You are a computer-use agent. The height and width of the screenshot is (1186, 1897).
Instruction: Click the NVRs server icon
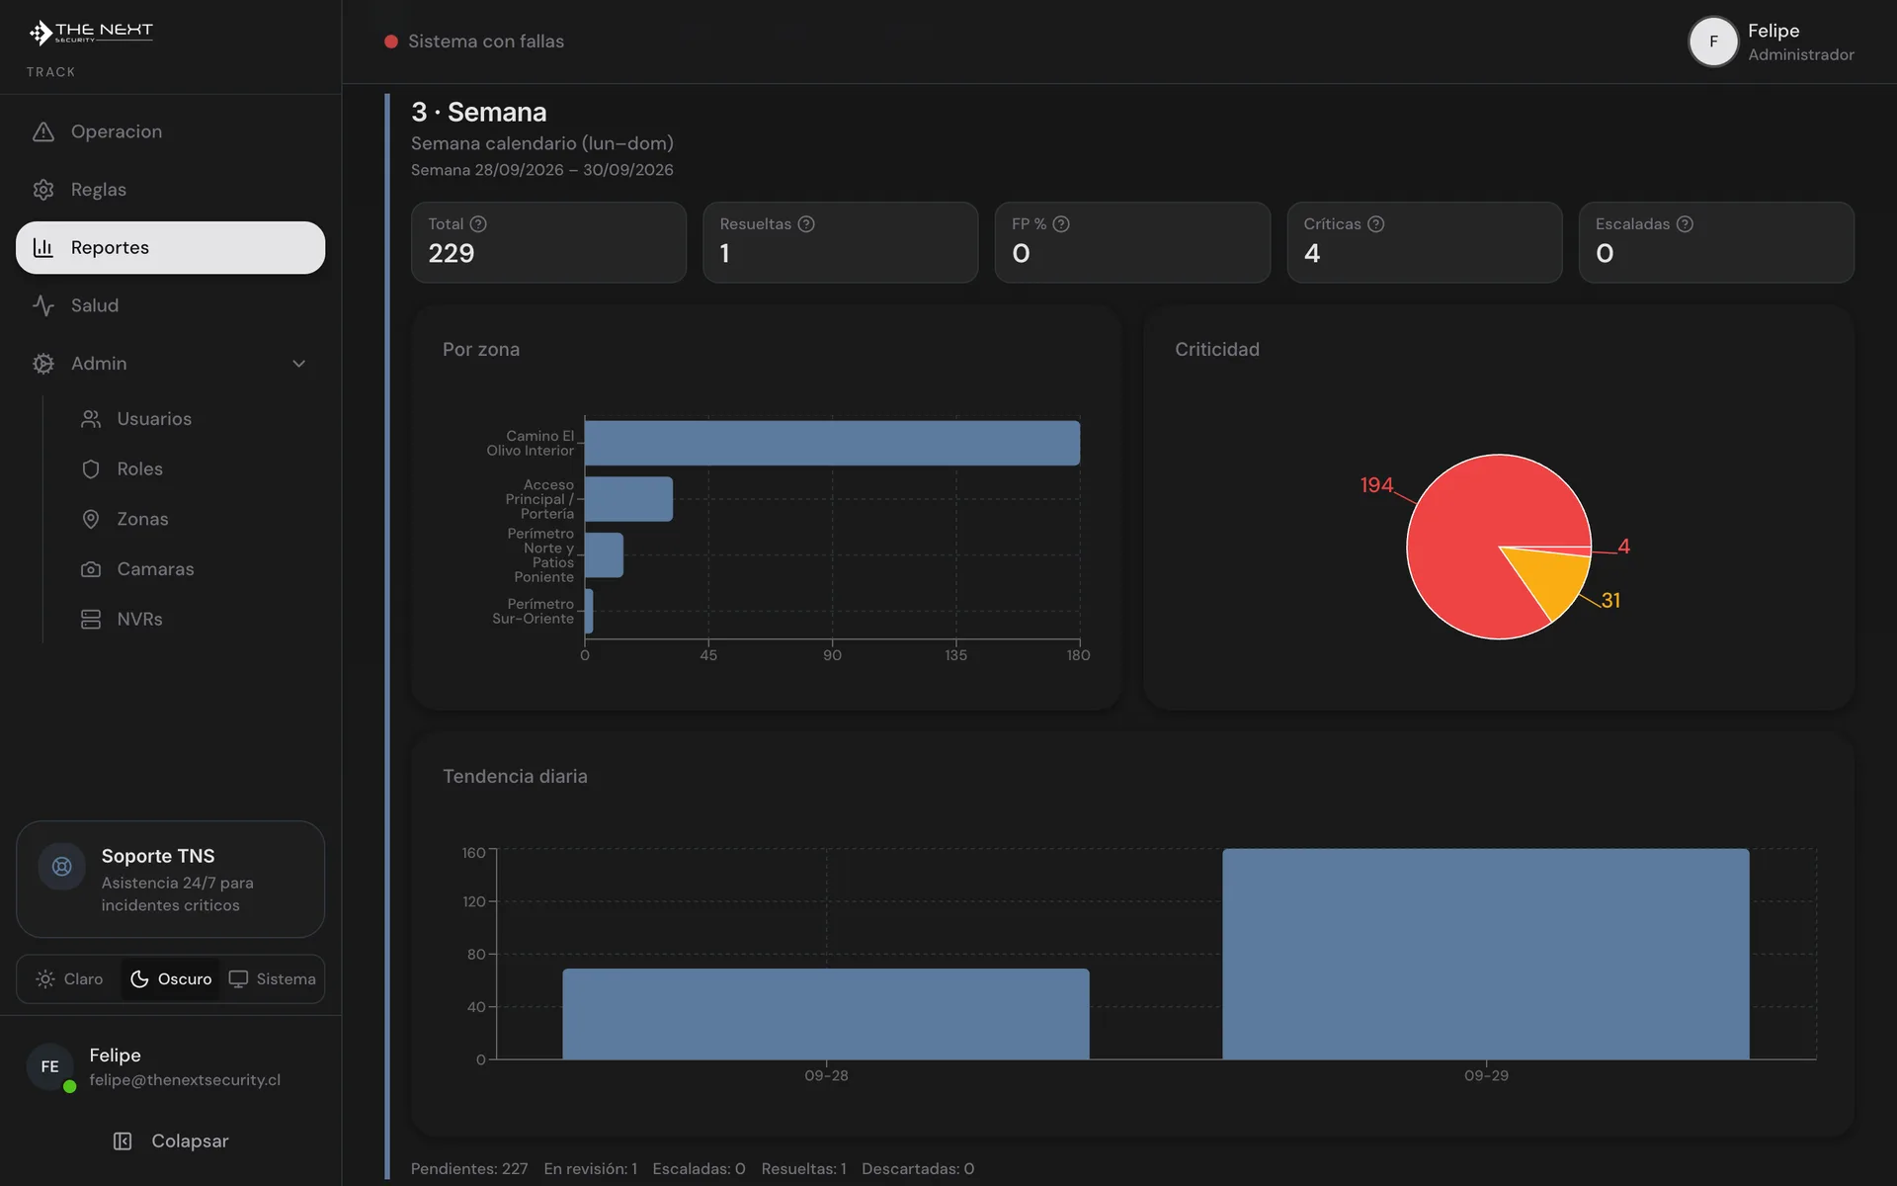(91, 619)
